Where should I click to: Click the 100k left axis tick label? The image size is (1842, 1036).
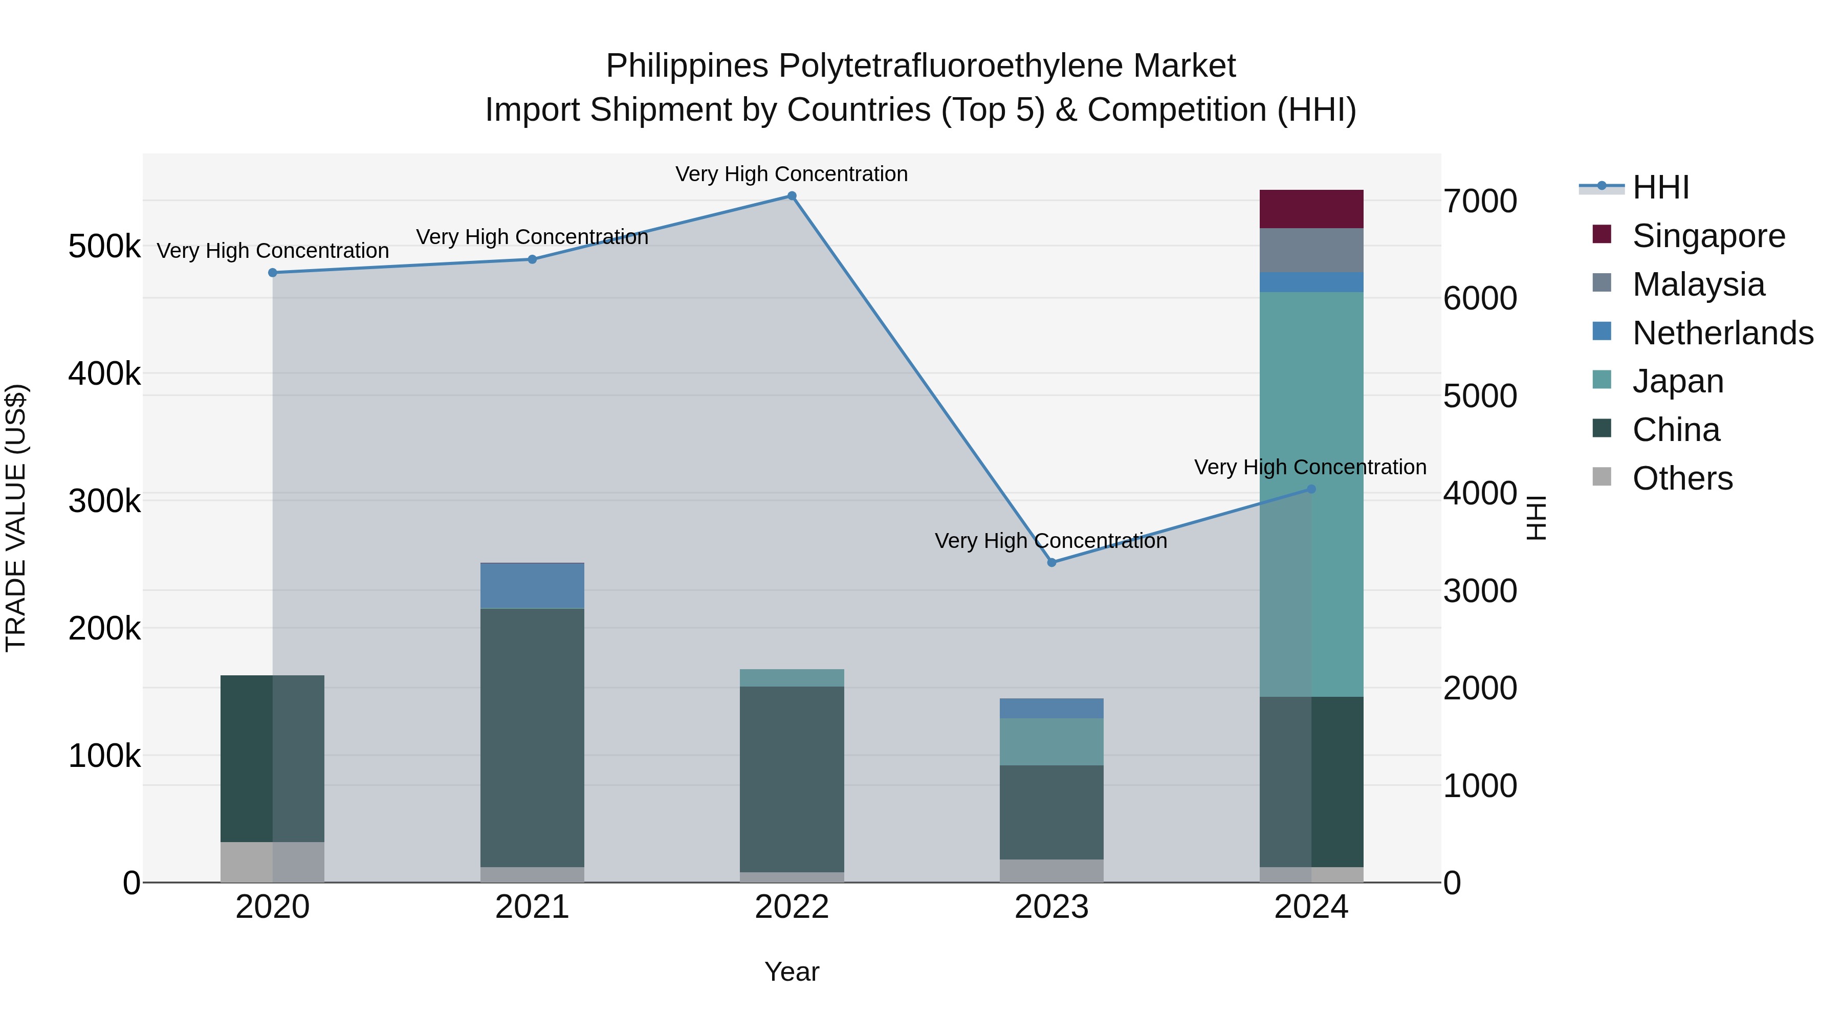104,756
